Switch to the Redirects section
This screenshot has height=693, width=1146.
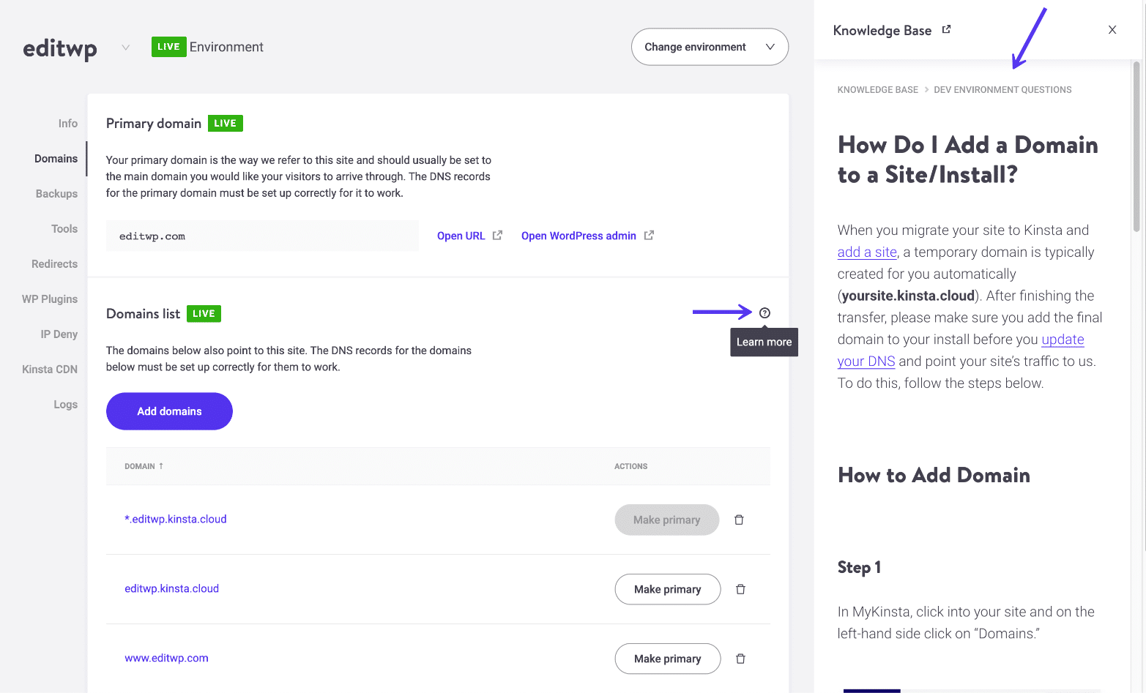(x=54, y=263)
